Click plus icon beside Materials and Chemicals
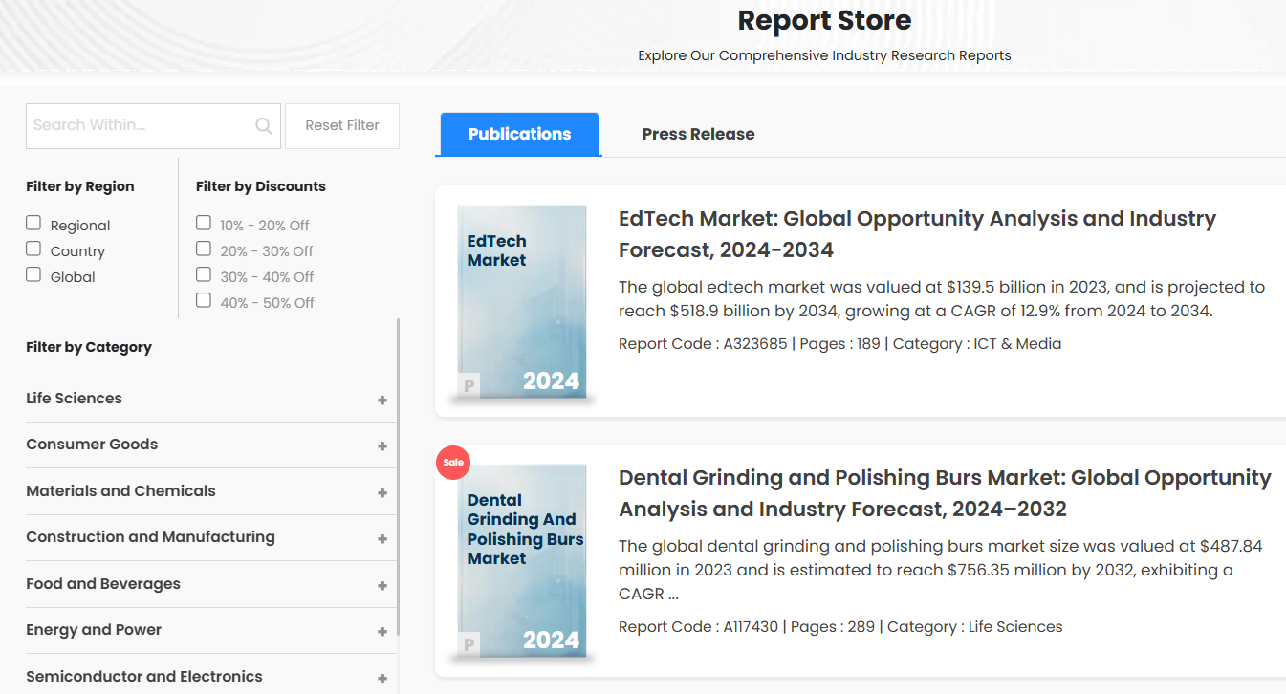Image resolution: width=1286 pixels, height=694 pixels. pos(382,493)
